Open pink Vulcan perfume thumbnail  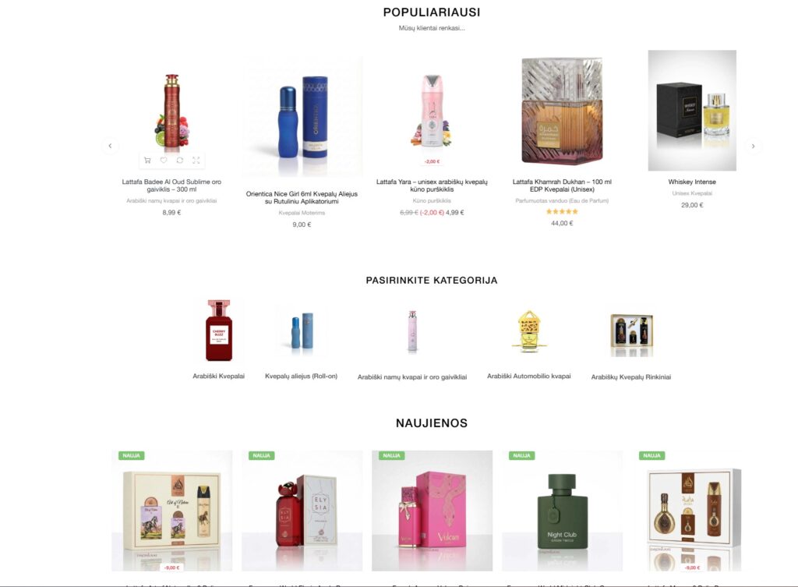[x=432, y=510]
